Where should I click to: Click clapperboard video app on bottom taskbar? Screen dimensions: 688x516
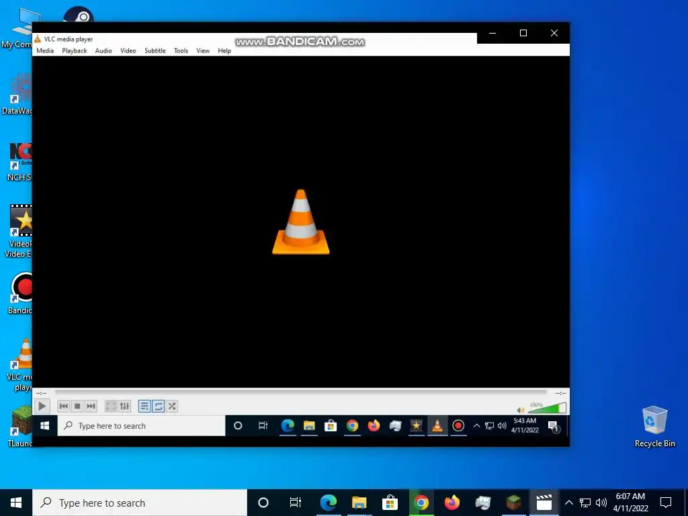544,503
